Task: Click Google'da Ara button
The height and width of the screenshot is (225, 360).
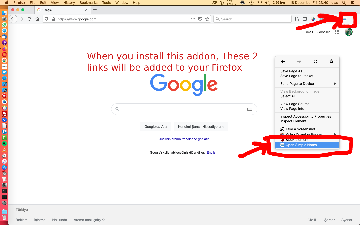Action: (x=155, y=127)
